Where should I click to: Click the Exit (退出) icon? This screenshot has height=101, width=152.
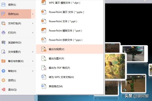tap(4, 89)
